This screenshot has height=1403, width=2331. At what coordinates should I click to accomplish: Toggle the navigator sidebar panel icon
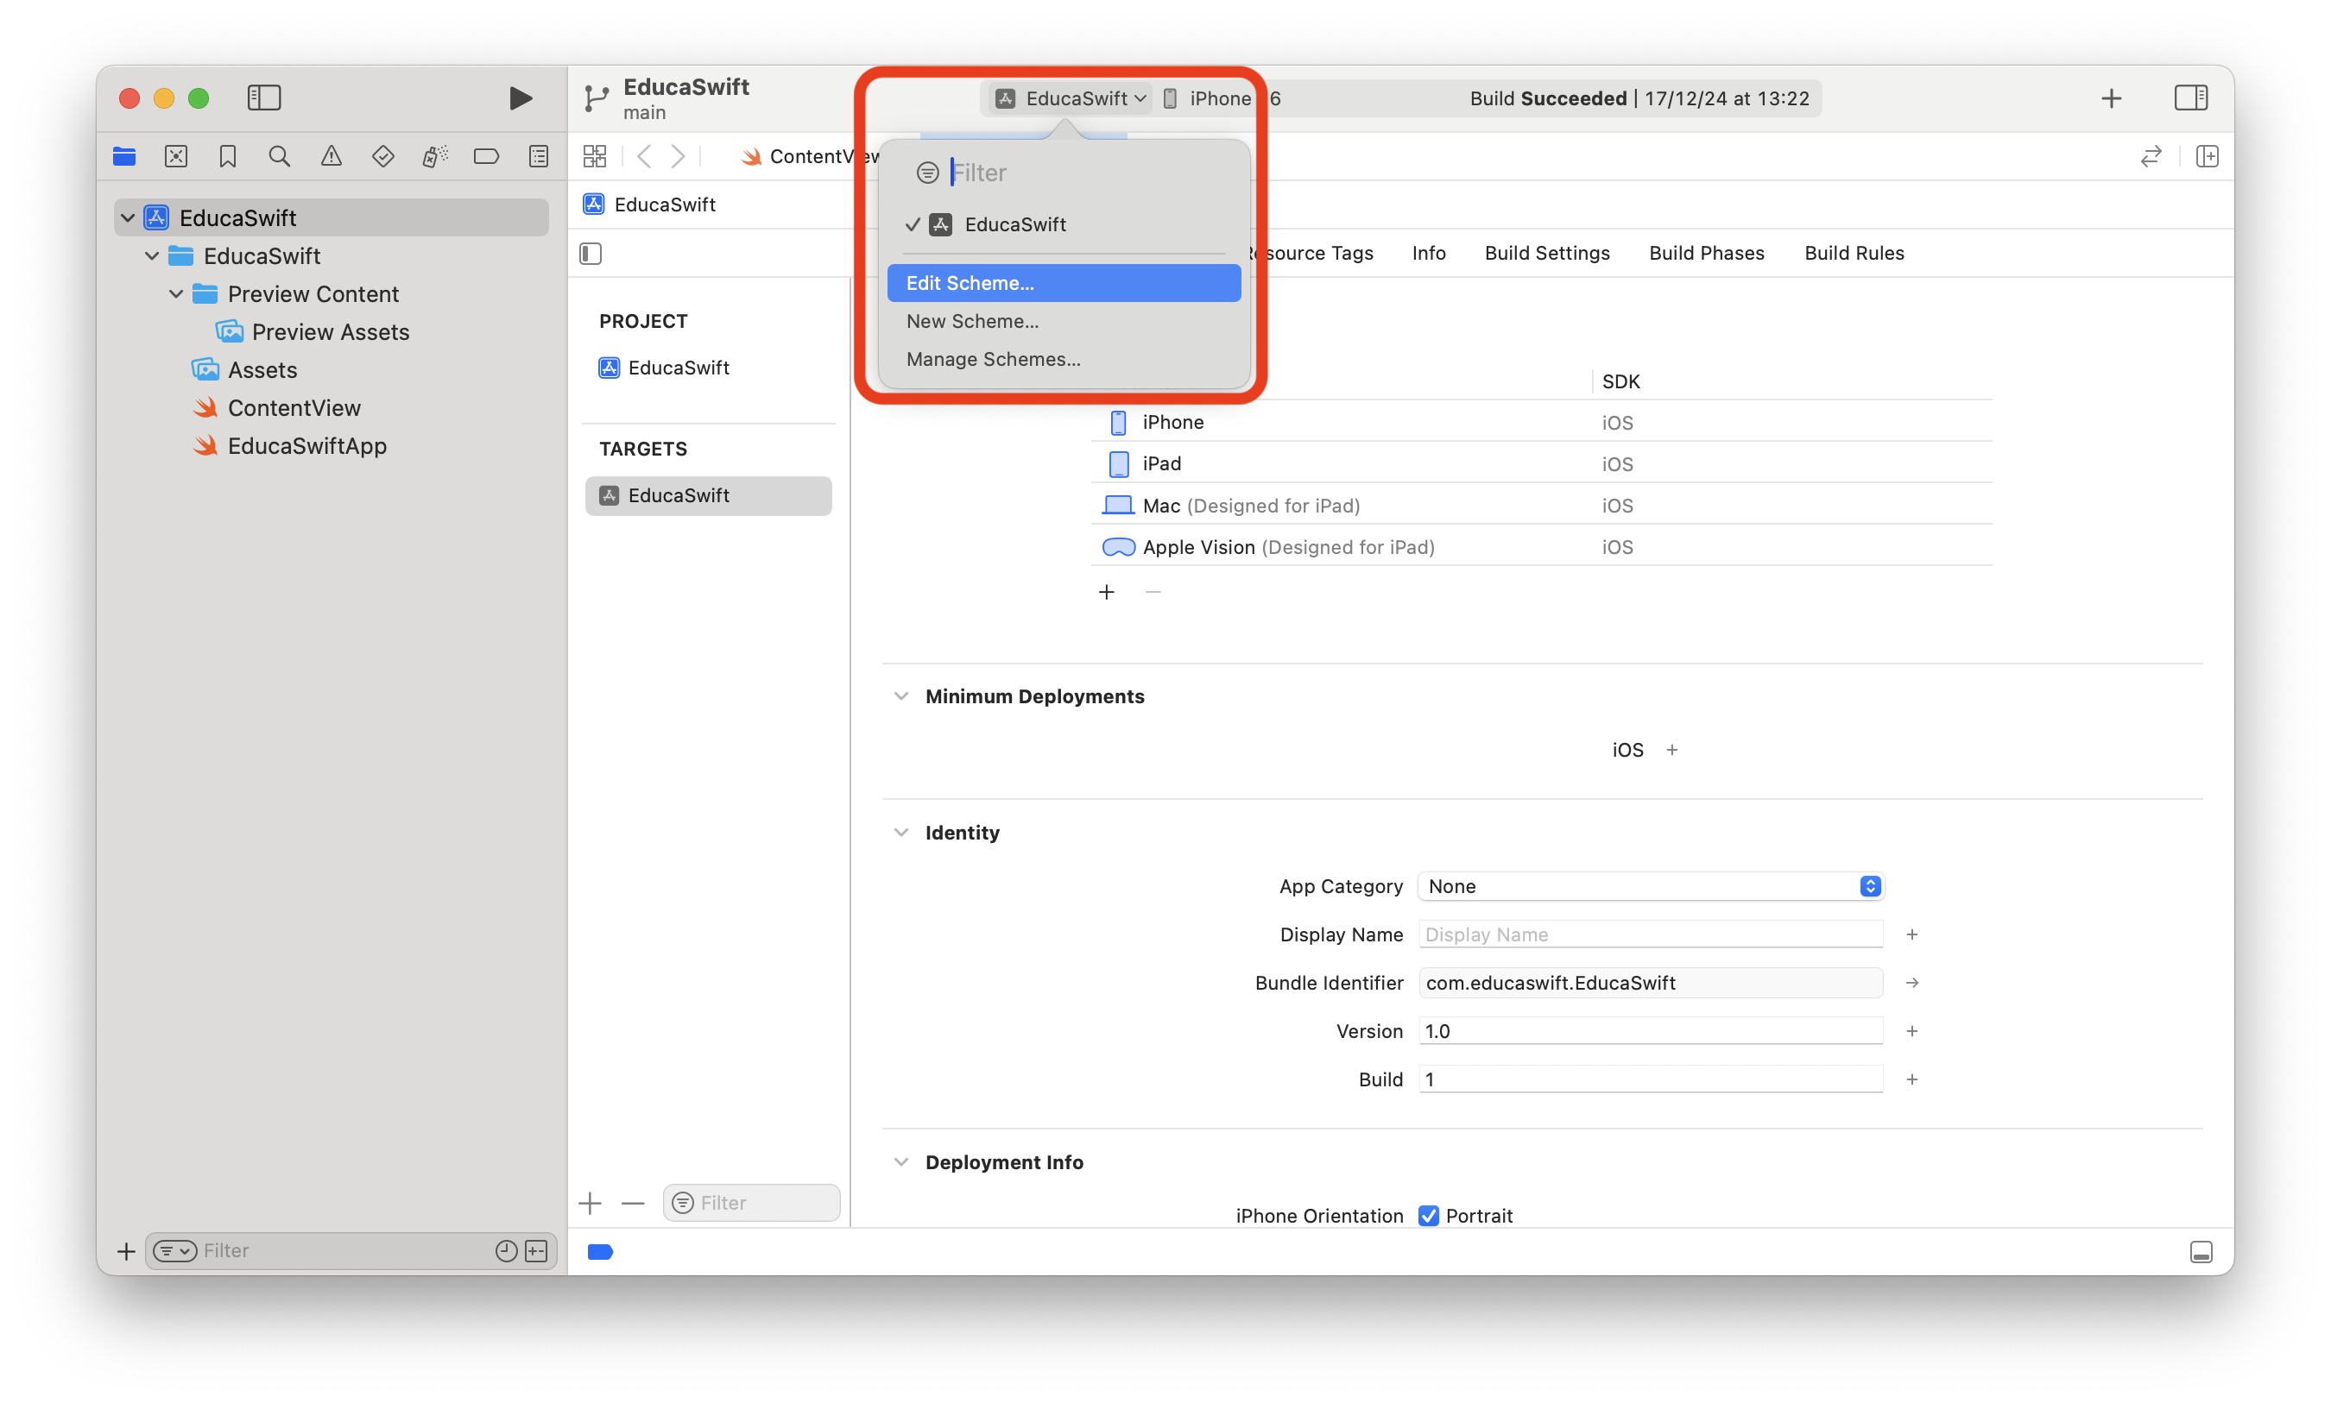tap(264, 98)
